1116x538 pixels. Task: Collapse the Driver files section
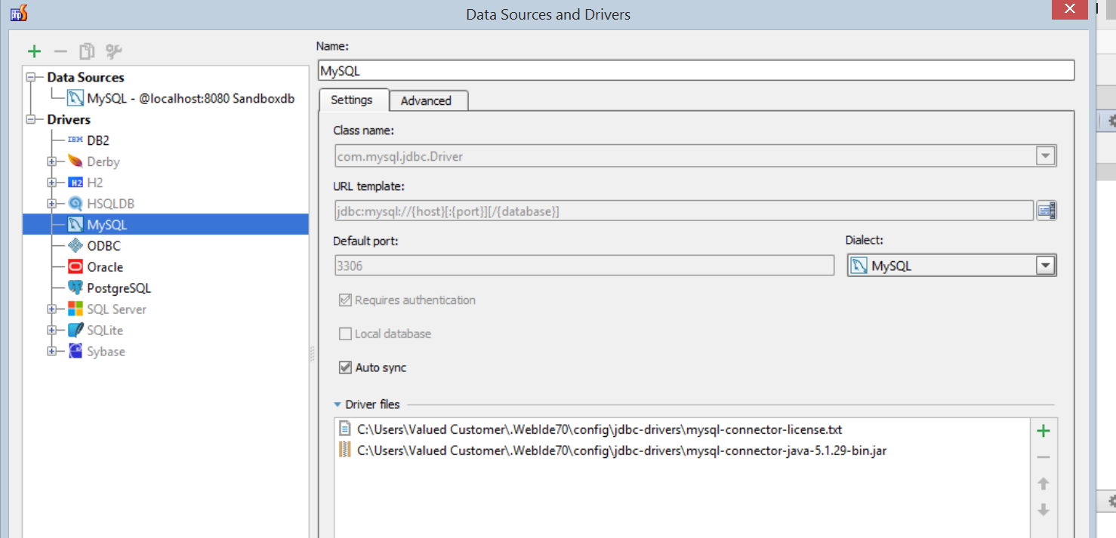338,404
